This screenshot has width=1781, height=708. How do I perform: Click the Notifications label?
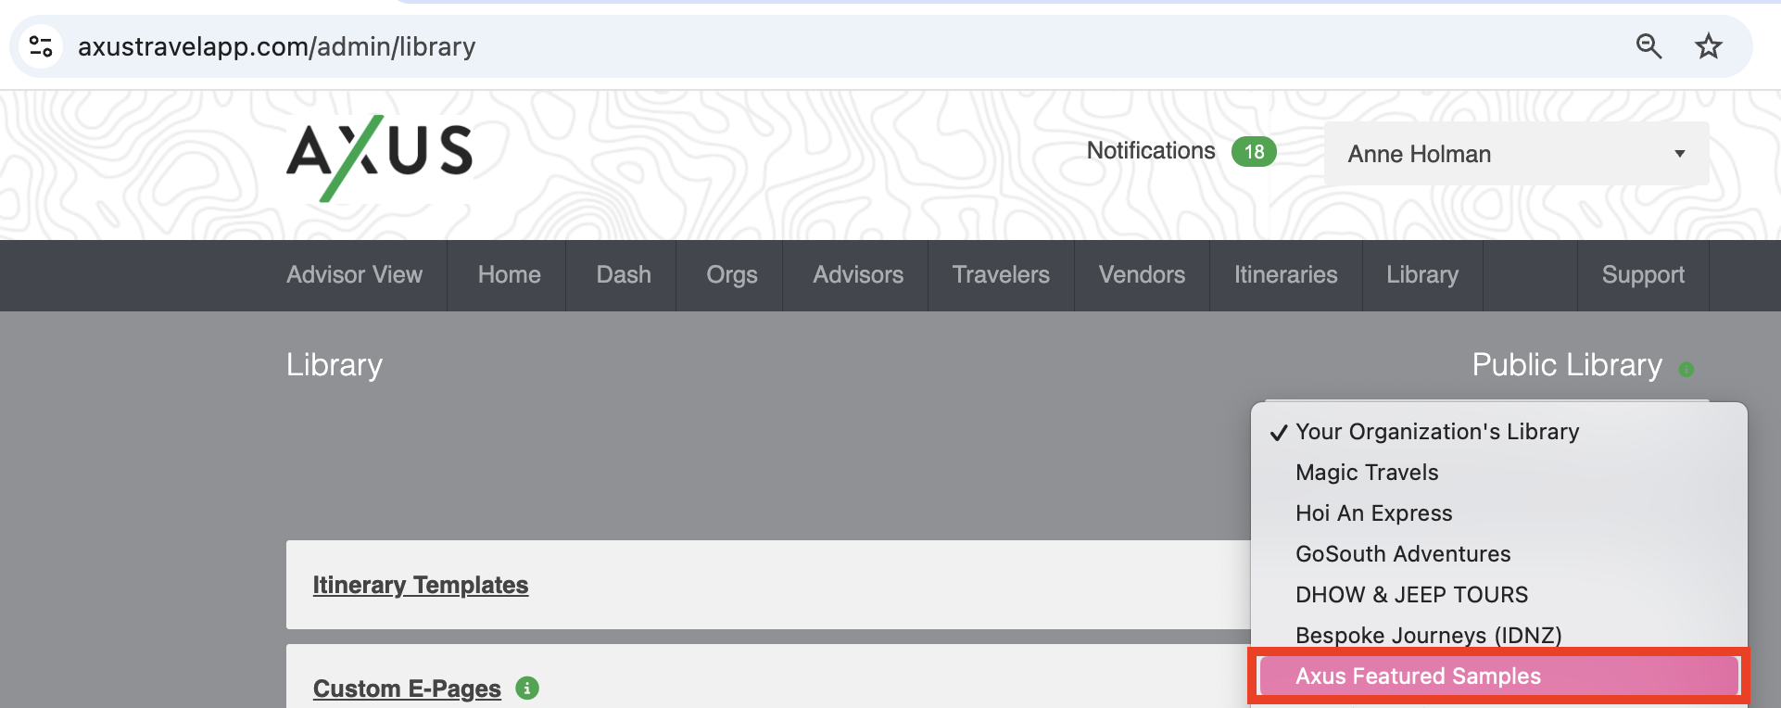1150,151
